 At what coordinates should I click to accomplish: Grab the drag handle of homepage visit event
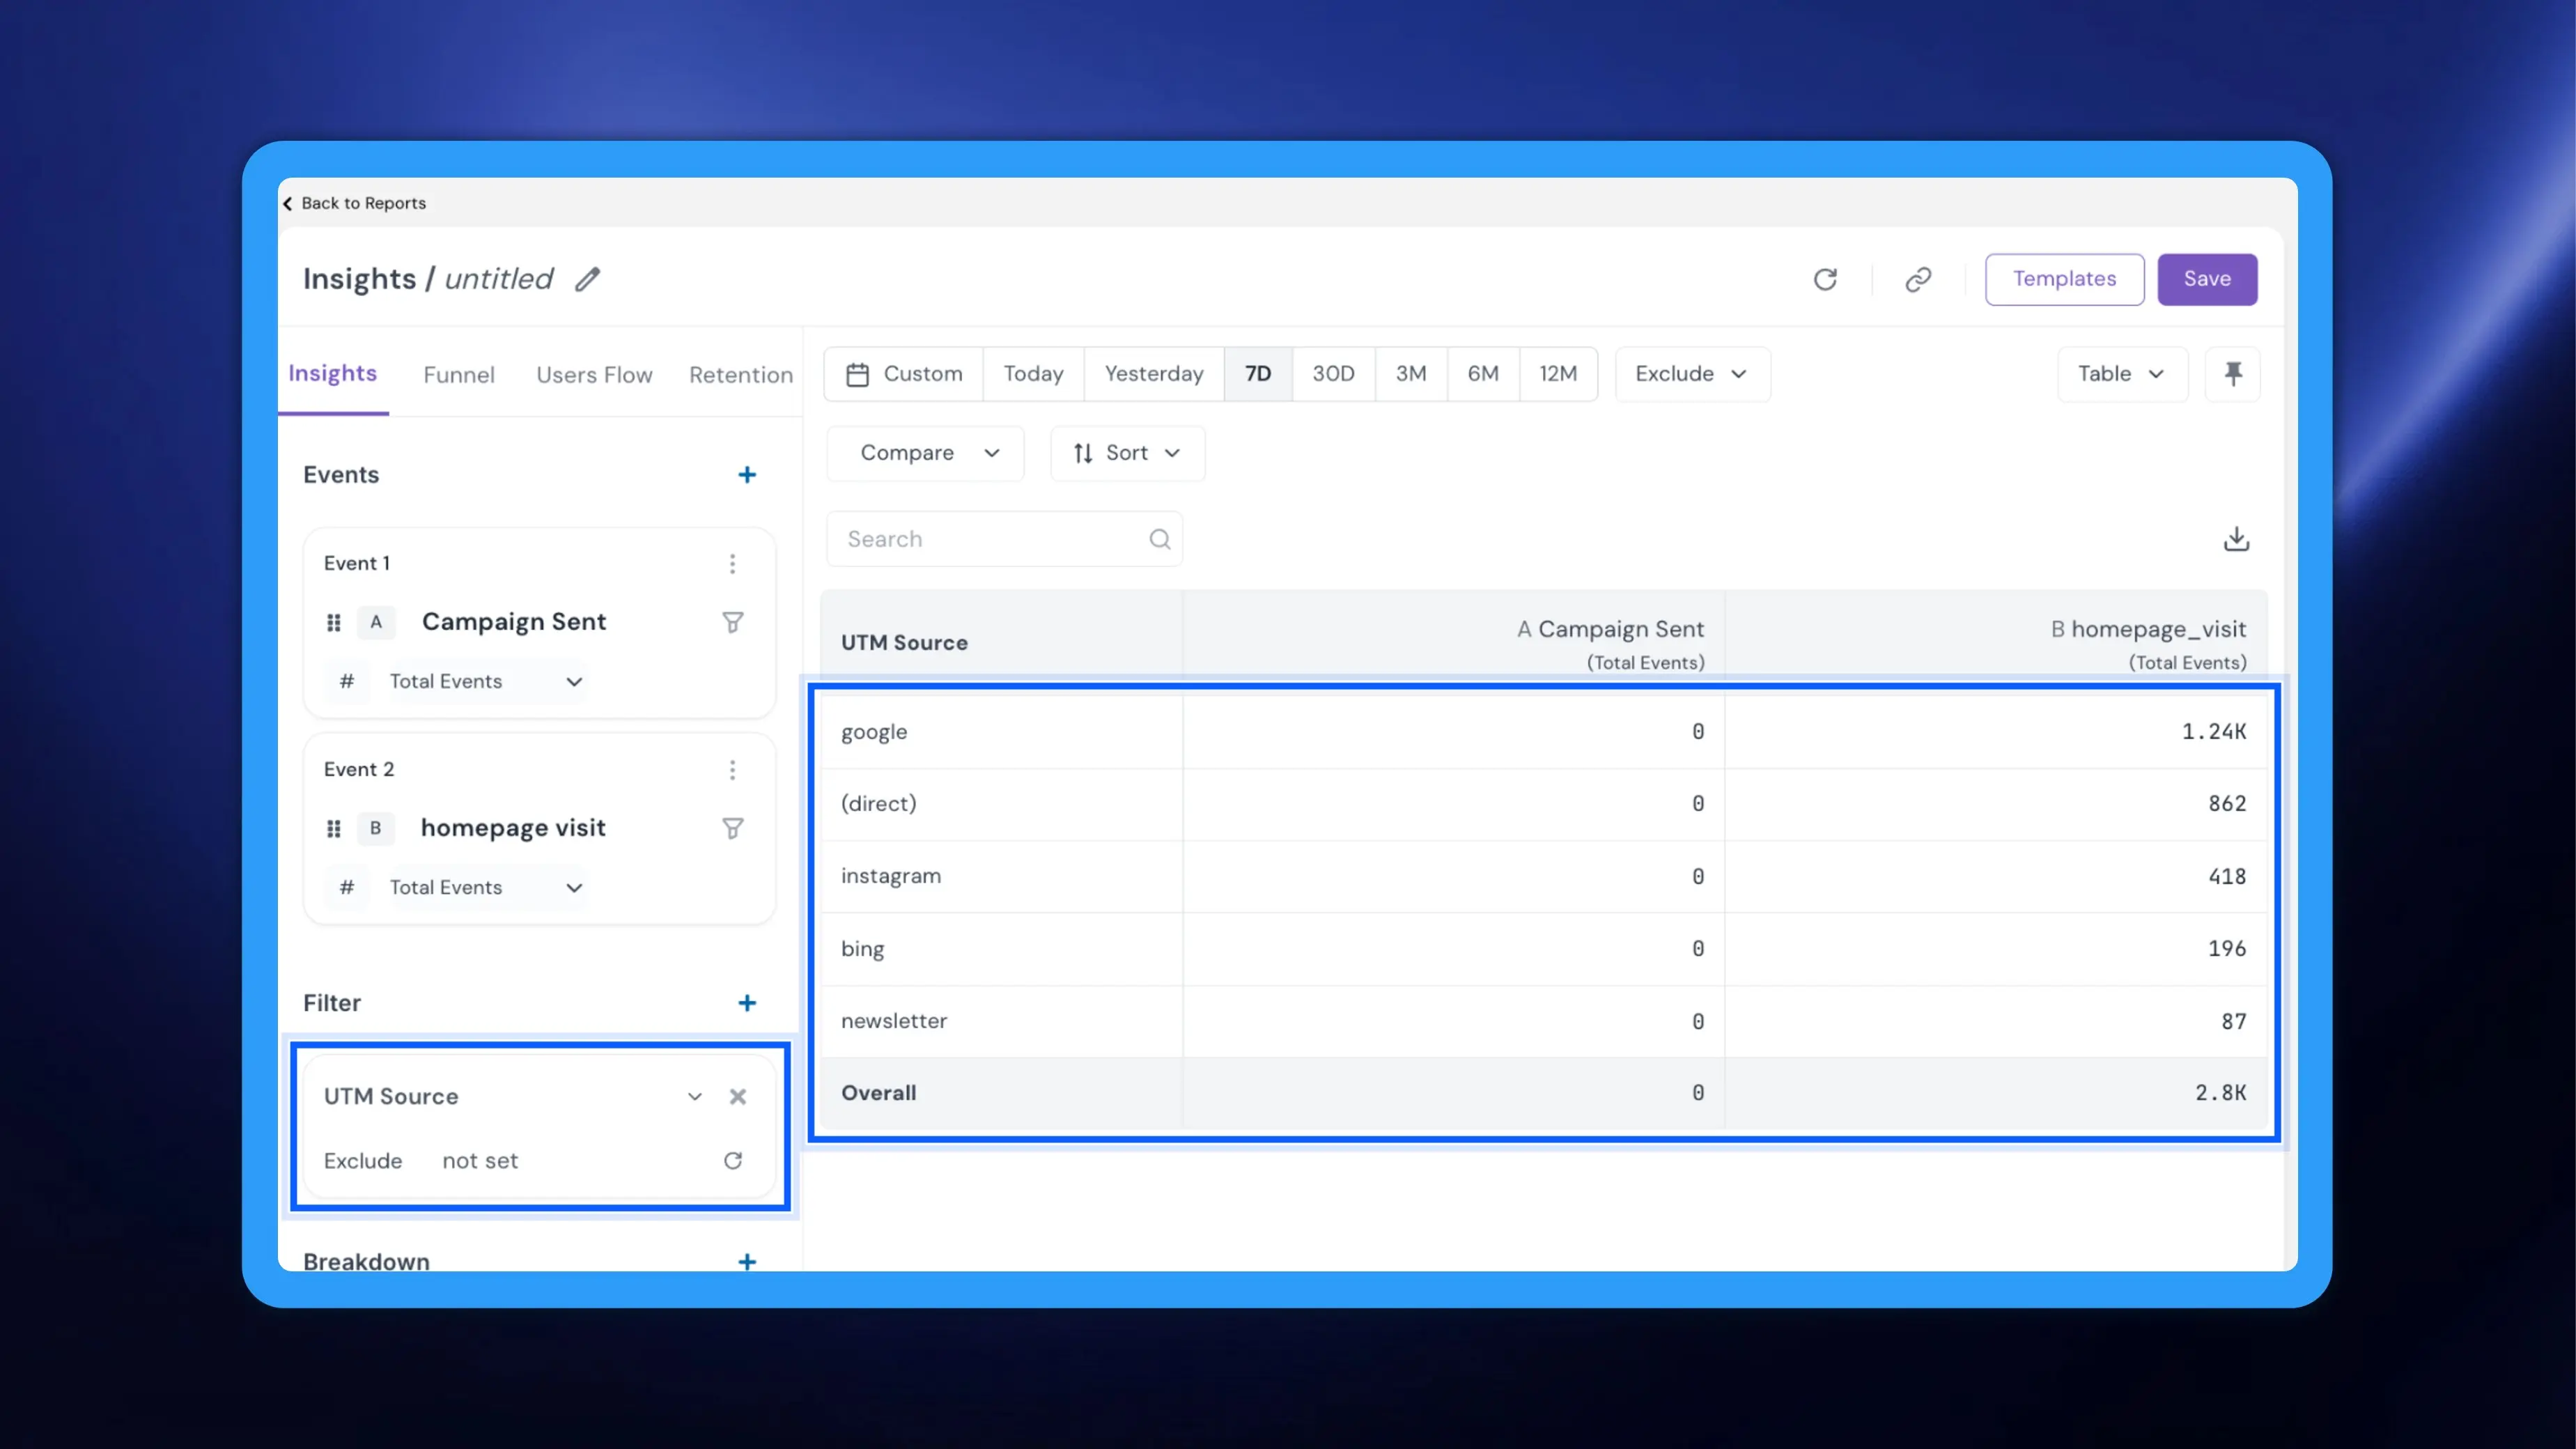tap(334, 828)
